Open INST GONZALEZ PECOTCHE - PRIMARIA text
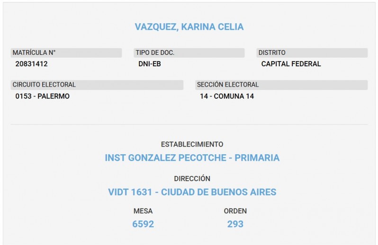This screenshot has height=245, width=378. pyautogui.click(x=192, y=157)
